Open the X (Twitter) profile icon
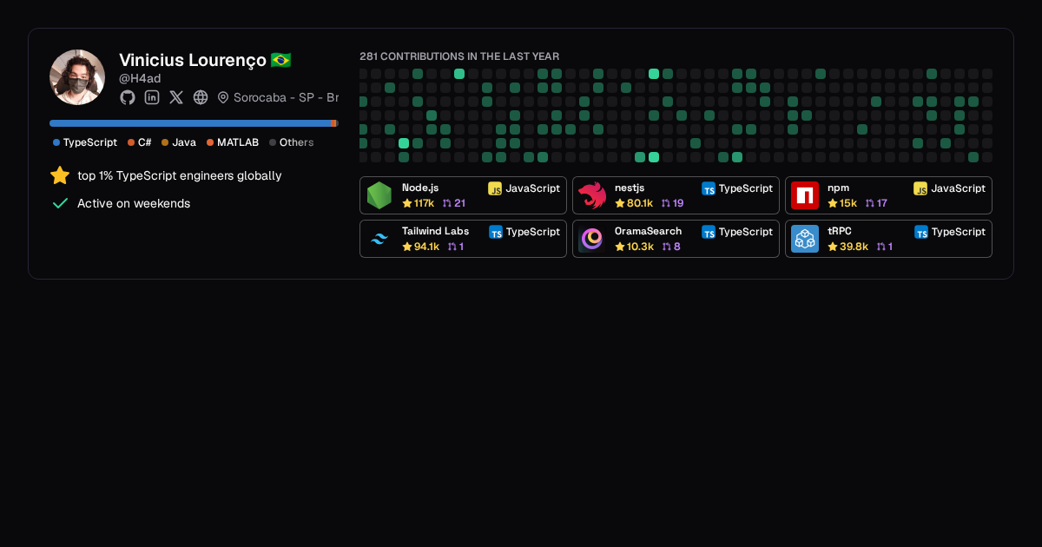This screenshot has height=547, width=1042. (x=176, y=97)
